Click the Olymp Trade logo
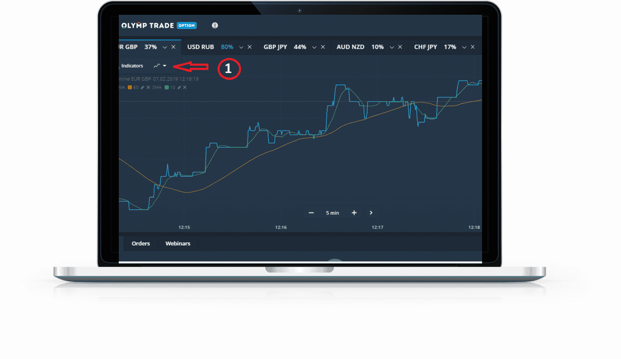621x359 pixels. click(x=147, y=26)
